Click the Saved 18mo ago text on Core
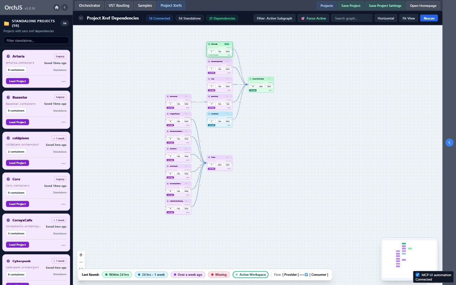The height and width of the screenshot is (285, 456). point(55,186)
